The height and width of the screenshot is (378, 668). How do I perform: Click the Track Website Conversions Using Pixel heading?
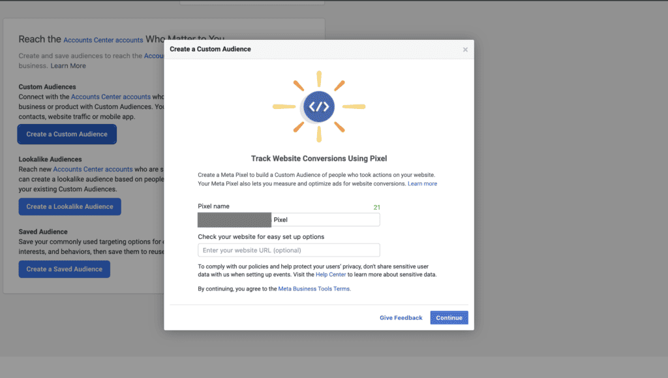tap(319, 159)
